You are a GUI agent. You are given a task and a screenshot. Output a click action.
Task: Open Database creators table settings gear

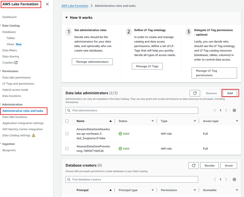[234, 179]
